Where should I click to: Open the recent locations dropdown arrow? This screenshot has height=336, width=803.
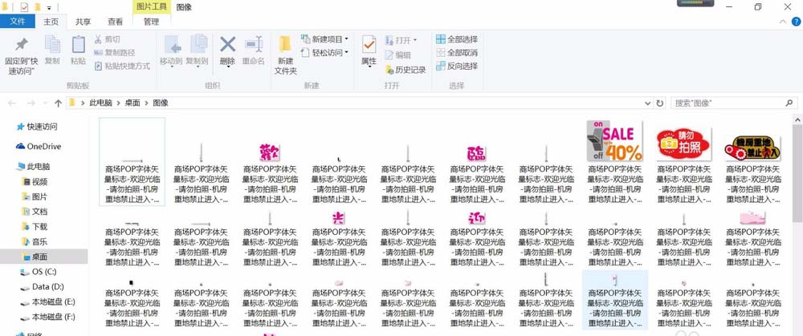click(x=45, y=103)
